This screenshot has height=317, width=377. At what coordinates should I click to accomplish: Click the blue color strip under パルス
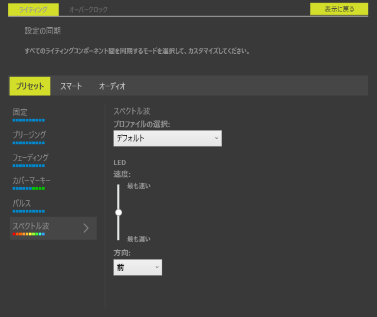tap(29, 211)
